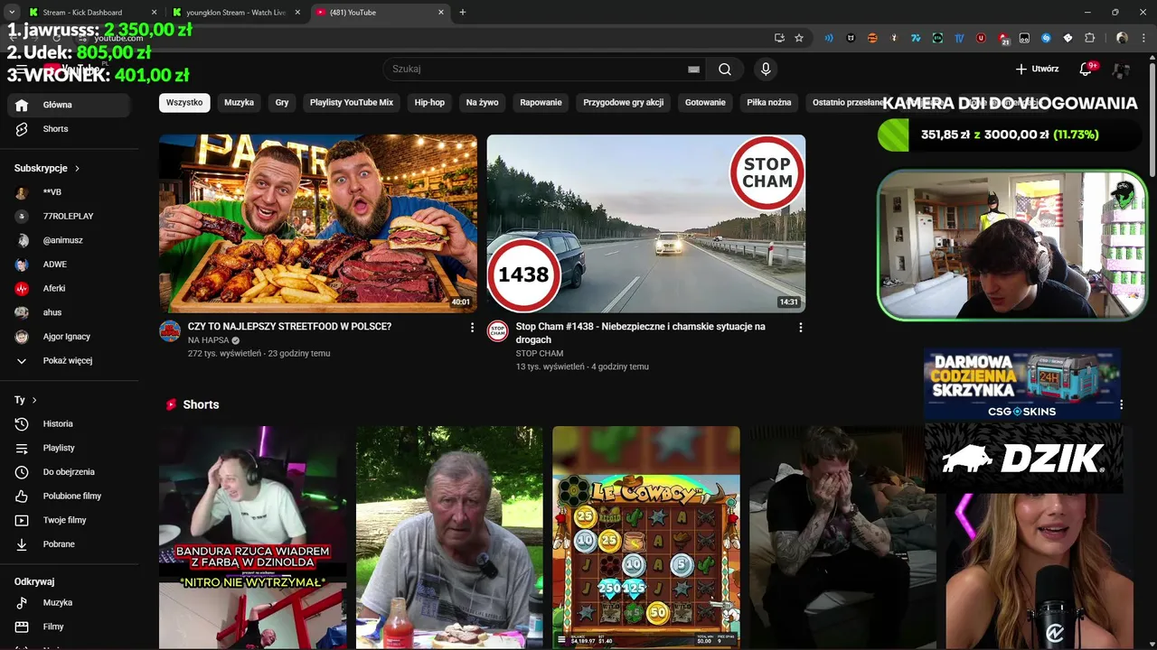Open the ahus channel subscription
Screen dimensions: 1157x650
pyautogui.click(x=71, y=312)
